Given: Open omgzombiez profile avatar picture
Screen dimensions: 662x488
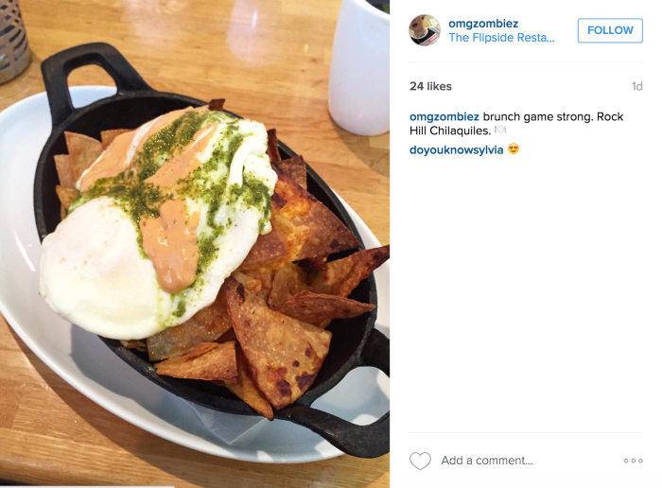Looking at the screenshot, I should [425, 30].
